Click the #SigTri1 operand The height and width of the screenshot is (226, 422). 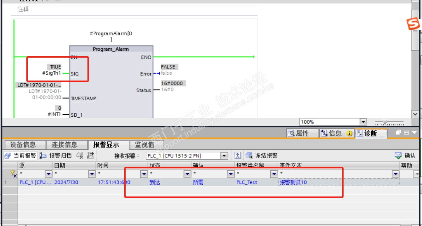click(x=51, y=73)
